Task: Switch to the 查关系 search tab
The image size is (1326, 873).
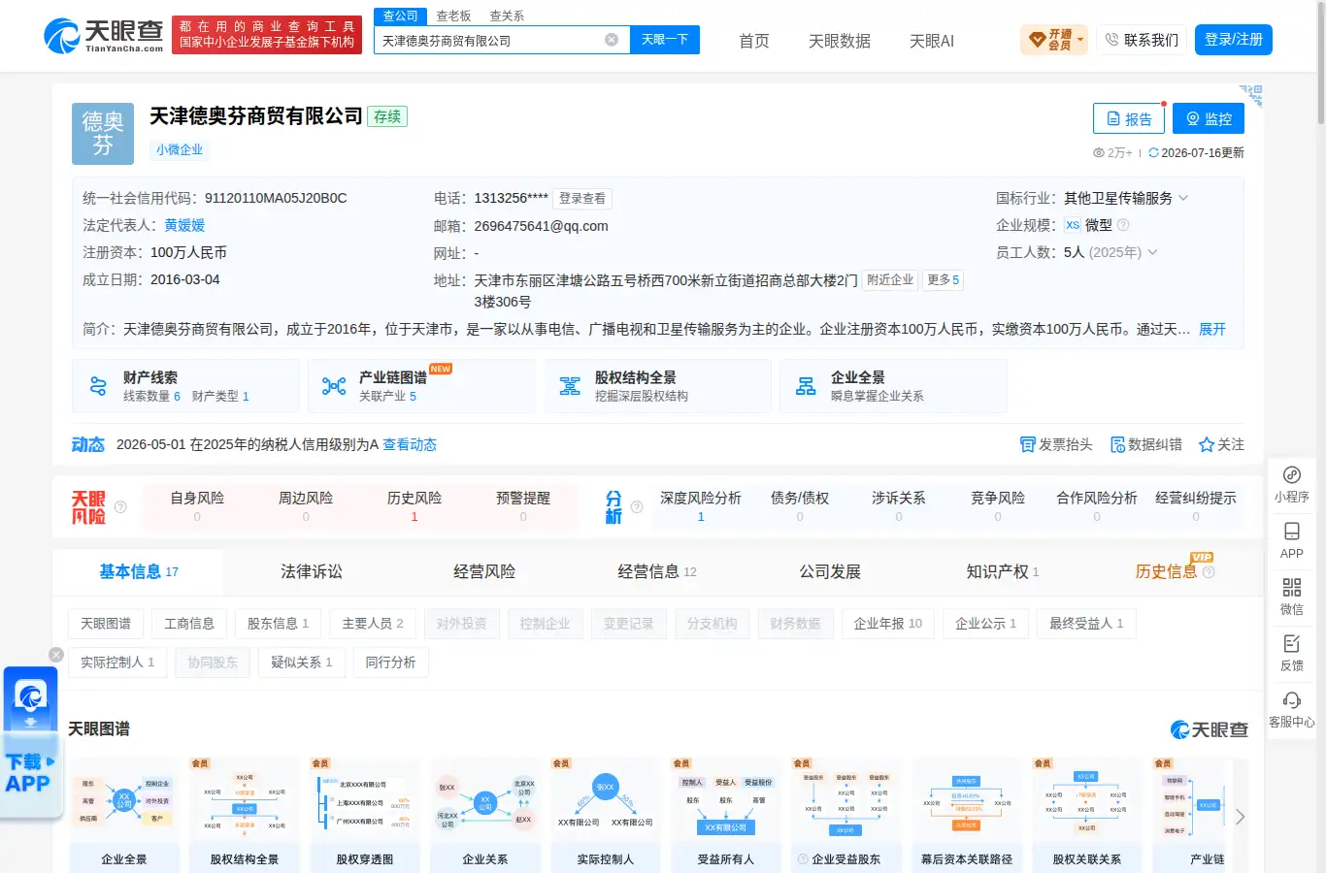Action: click(507, 16)
